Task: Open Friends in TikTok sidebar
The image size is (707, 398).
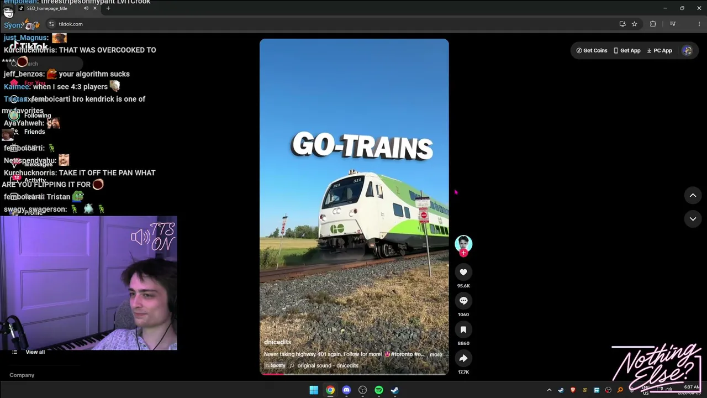Action: click(34, 132)
